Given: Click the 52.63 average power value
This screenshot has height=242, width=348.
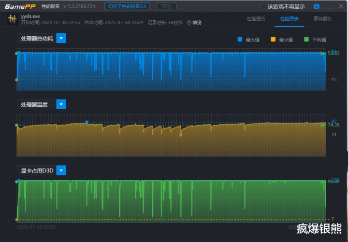Looking at the screenshot, I should click(x=333, y=53).
